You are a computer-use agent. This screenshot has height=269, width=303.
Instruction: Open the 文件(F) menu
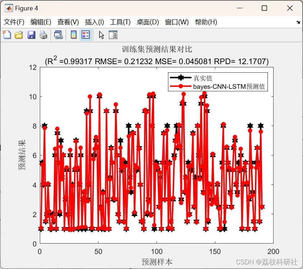[x=14, y=22]
